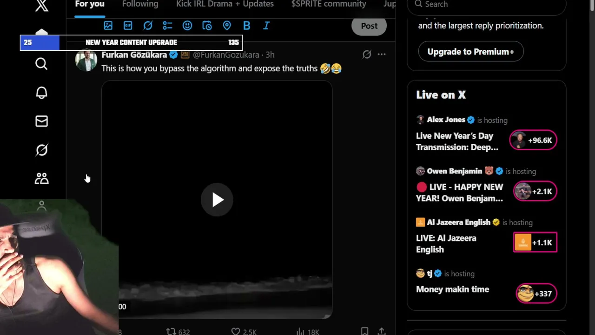Open Live New Year's Day Transmission title

click(457, 141)
